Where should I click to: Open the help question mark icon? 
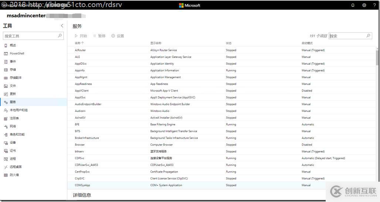[x=374, y=5]
